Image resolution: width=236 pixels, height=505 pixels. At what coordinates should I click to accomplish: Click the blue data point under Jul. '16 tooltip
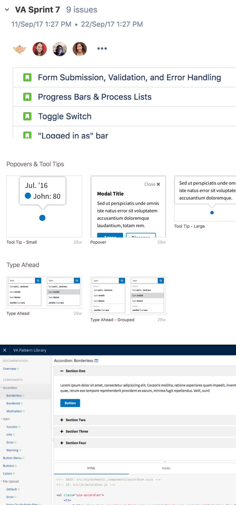(x=42, y=218)
